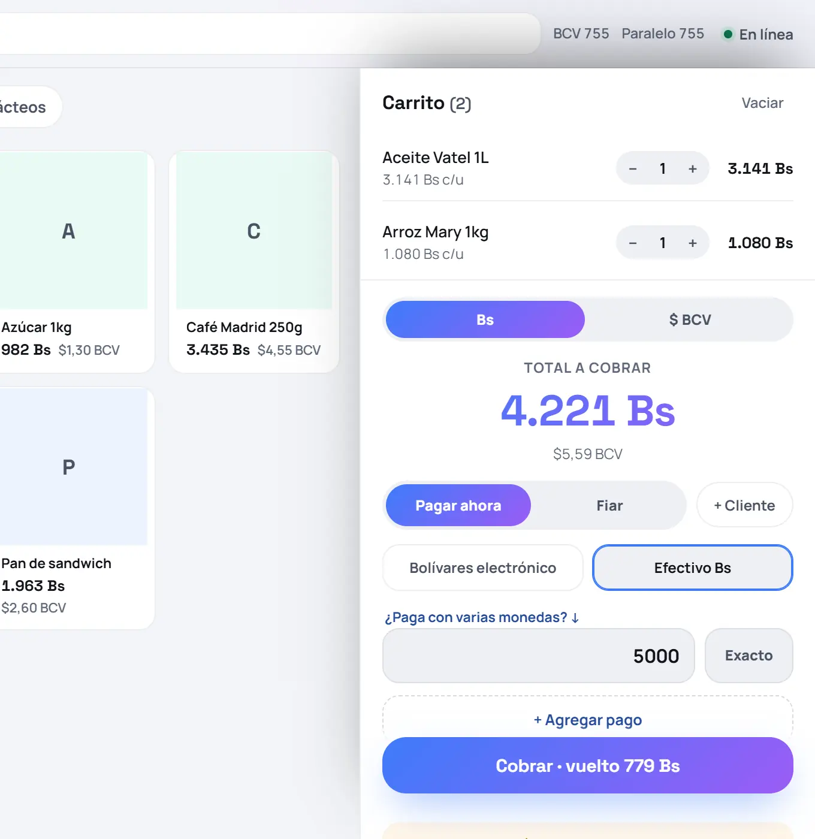
Task: Click Arroz Mary 1kg item name
Action: pos(436,232)
